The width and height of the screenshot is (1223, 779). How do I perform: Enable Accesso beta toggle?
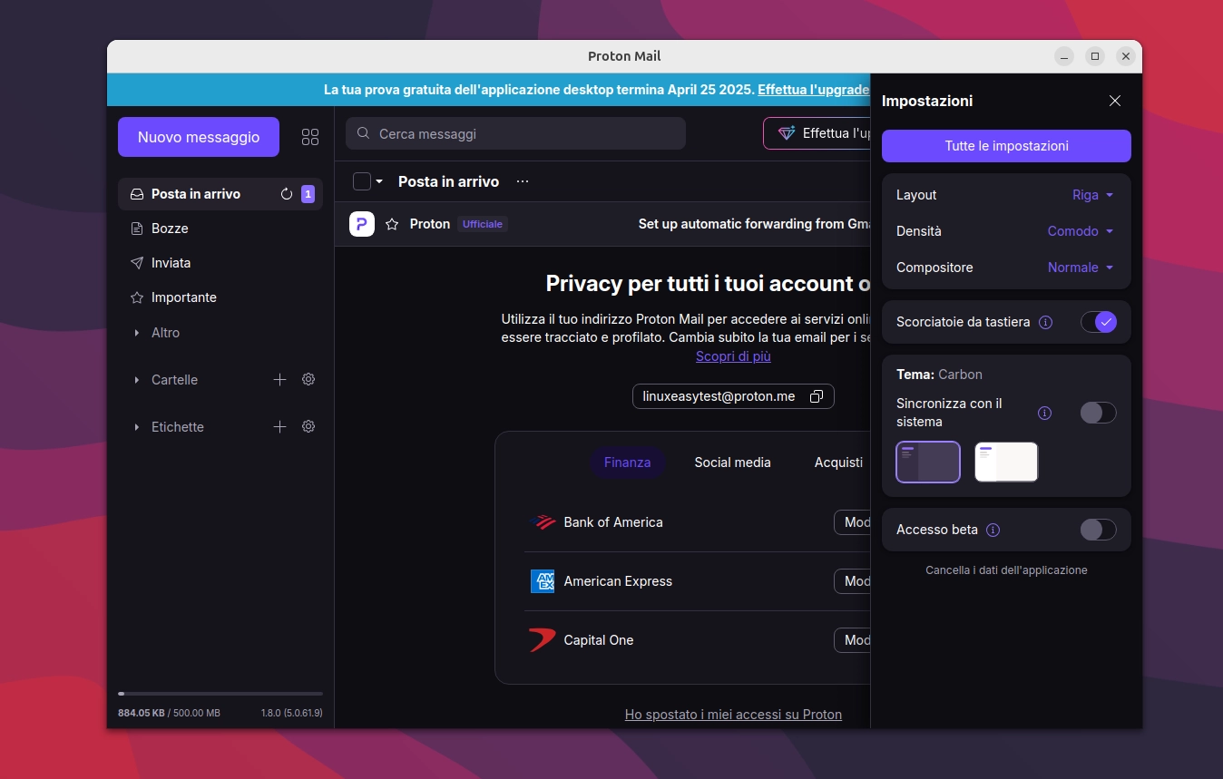1098,530
